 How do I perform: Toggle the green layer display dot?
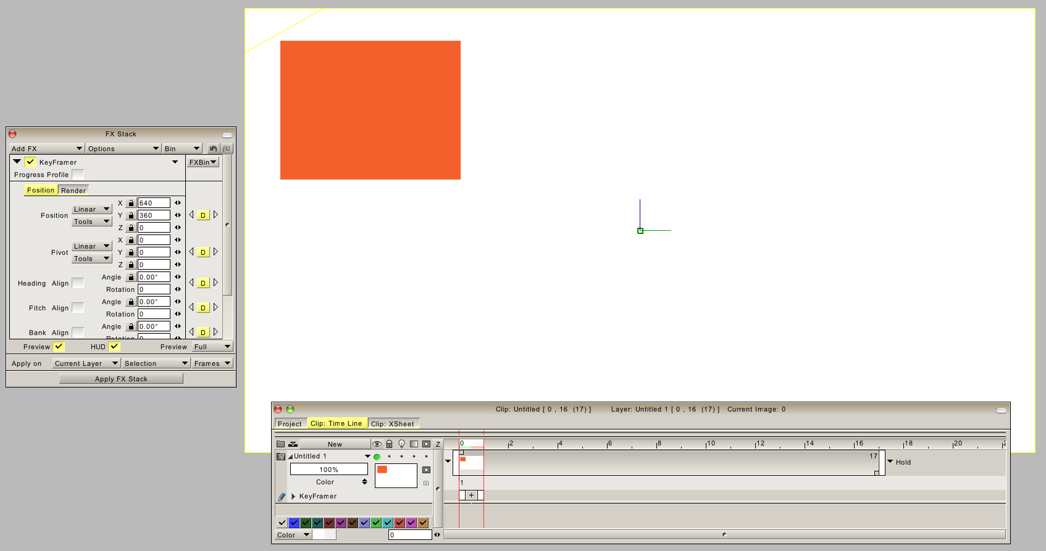coord(377,457)
